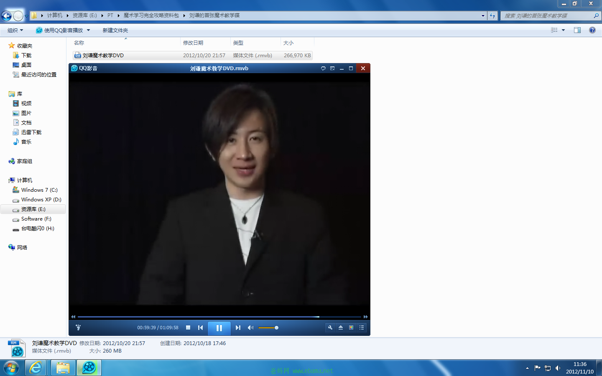The image size is (602, 376).
Task: Open the 组织 menu
Action: coord(15,30)
